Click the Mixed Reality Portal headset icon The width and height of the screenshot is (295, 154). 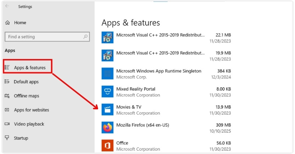point(107,92)
